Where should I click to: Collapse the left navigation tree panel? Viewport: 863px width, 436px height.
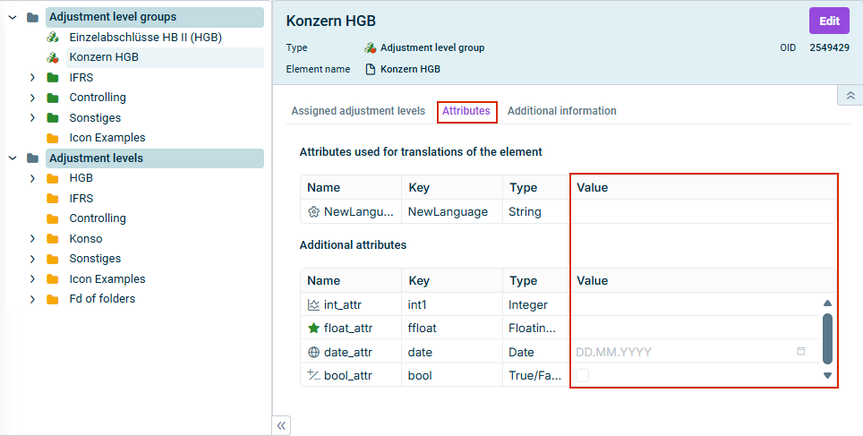pyautogui.click(x=281, y=425)
